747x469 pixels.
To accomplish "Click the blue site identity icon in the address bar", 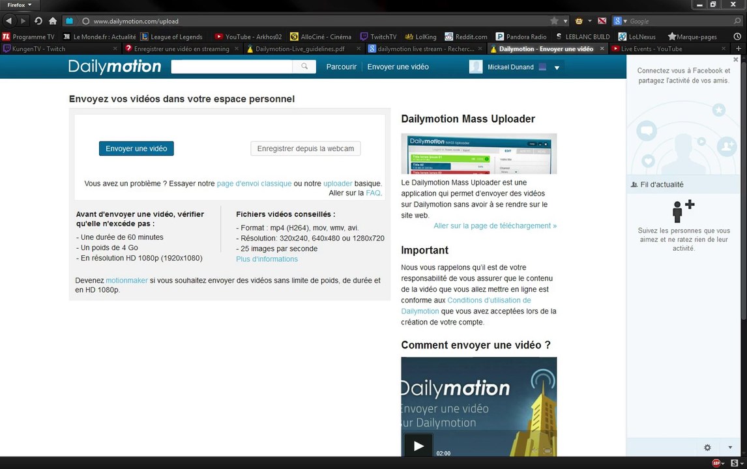I will (x=70, y=21).
